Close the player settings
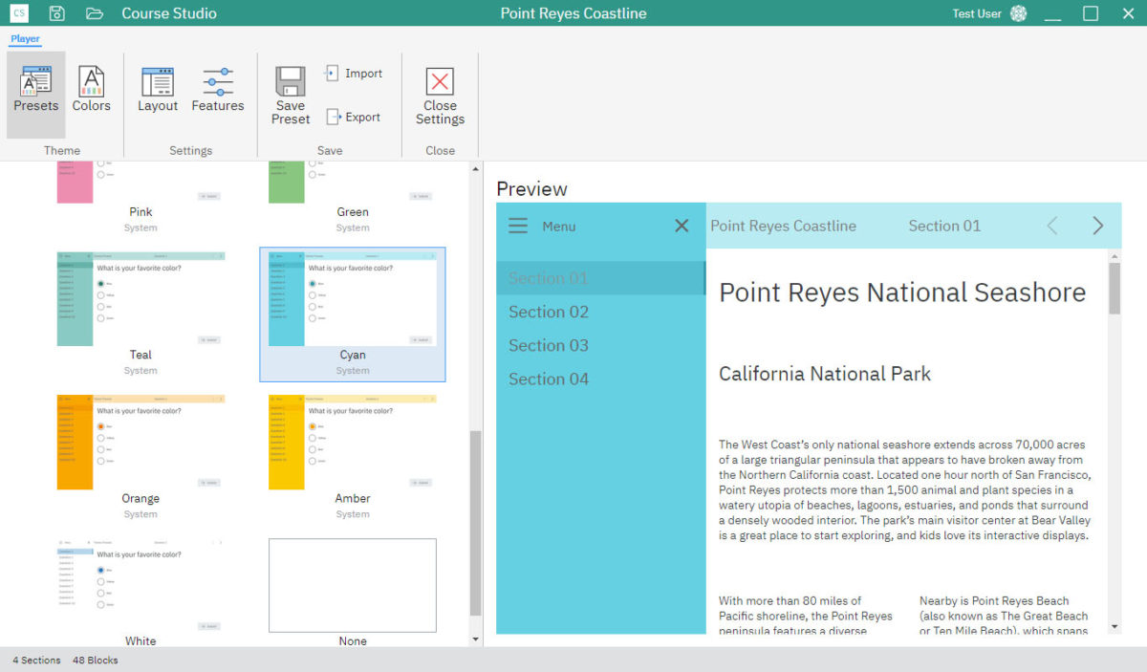 pyautogui.click(x=440, y=96)
